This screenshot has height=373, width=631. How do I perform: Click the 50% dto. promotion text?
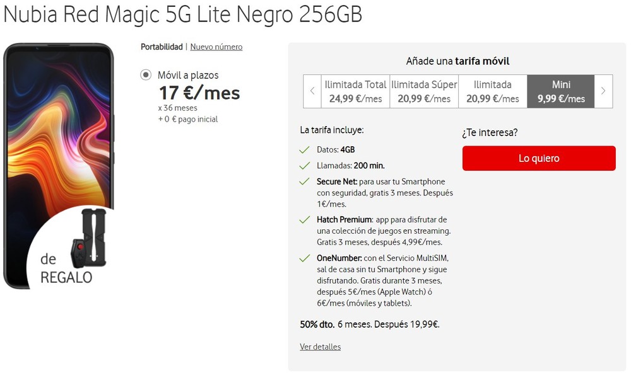pos(369,324)
